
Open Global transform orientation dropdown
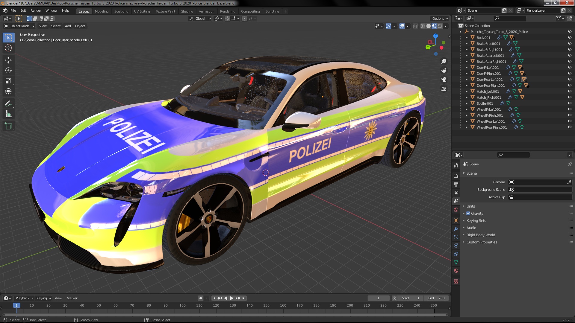pyautogui.click(x=200, y=19)
